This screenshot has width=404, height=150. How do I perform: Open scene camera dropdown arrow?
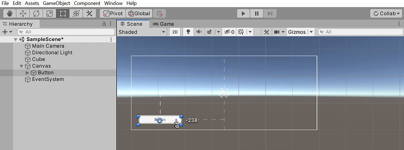click(x=283, y=32)
